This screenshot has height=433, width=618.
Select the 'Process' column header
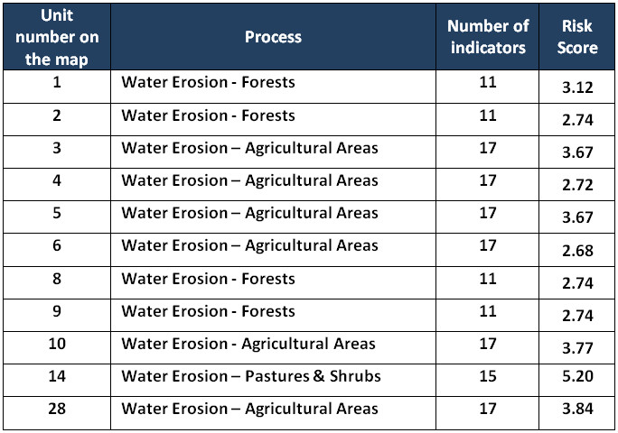(273, 37)
